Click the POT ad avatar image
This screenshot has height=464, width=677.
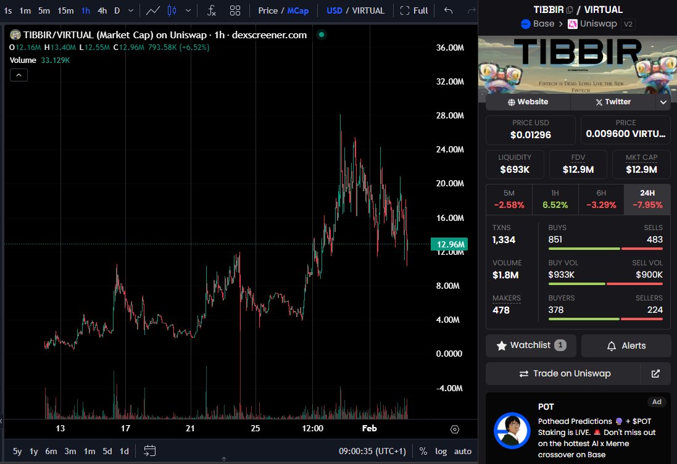(x=512, y=431)
